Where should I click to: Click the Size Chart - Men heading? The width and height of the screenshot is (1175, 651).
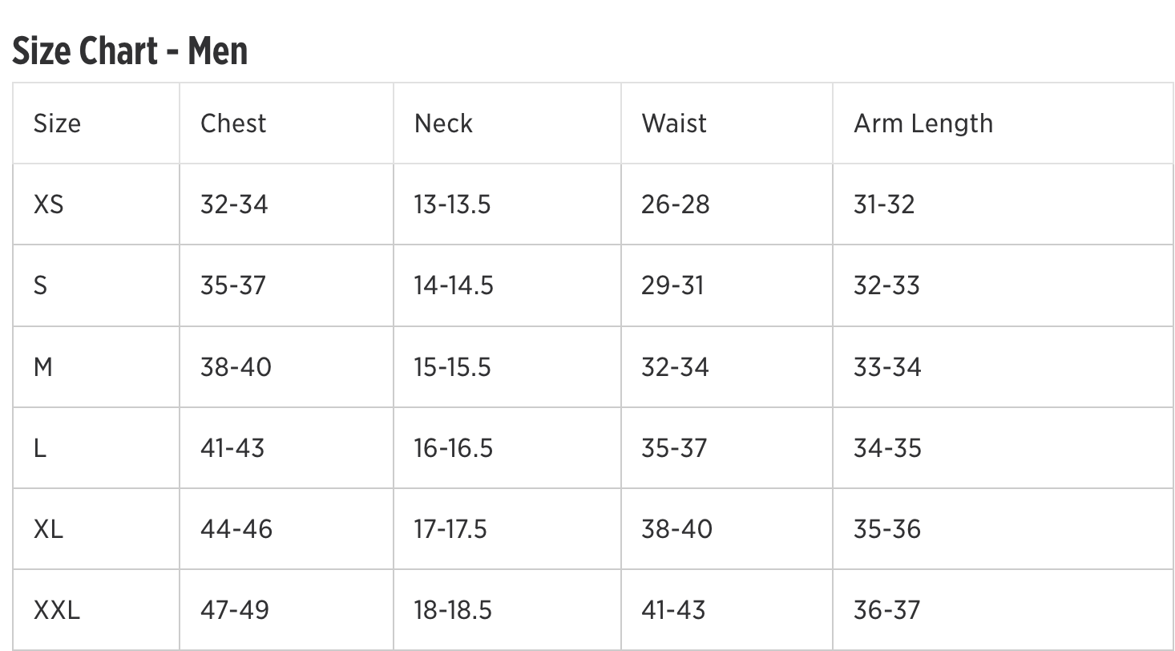pyautogui.click(x=130, y=51)
